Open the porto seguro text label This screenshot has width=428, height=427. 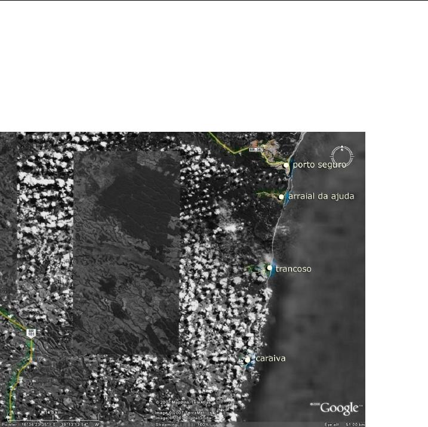click(x=319, y=165)
